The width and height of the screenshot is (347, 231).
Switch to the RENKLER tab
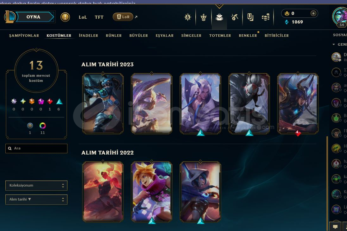tap(248, 36)
